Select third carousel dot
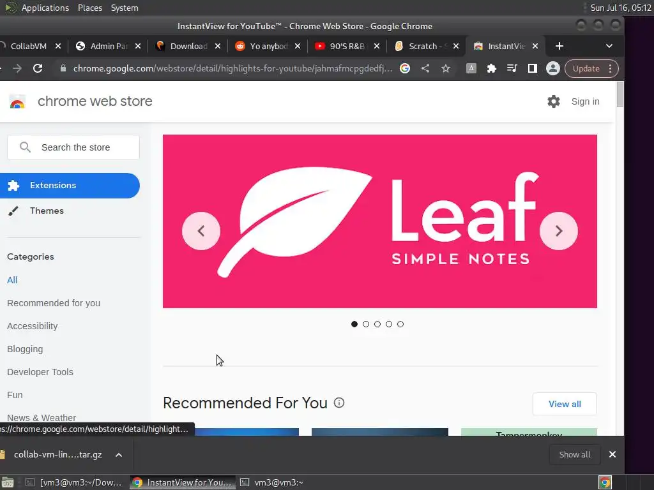 click(x=377, y=323)
